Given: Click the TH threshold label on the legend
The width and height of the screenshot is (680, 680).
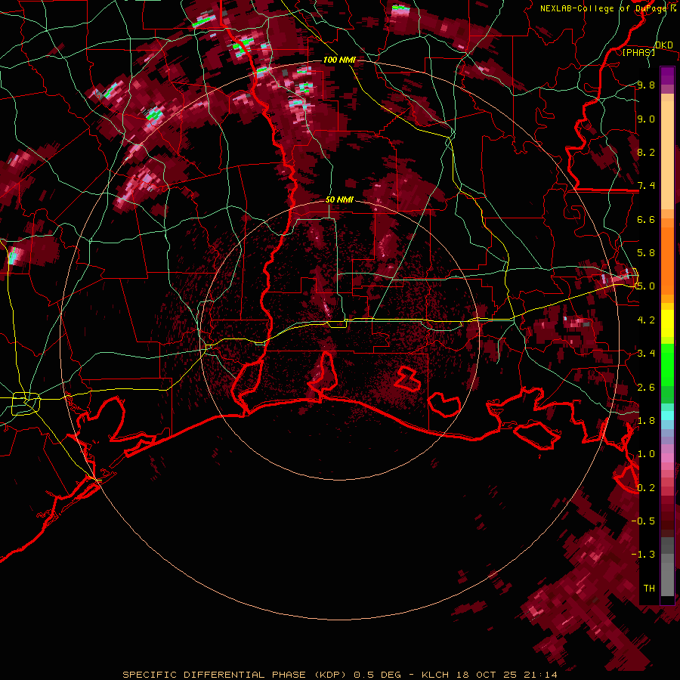Looking at the screenshot, I should point(649,588).
